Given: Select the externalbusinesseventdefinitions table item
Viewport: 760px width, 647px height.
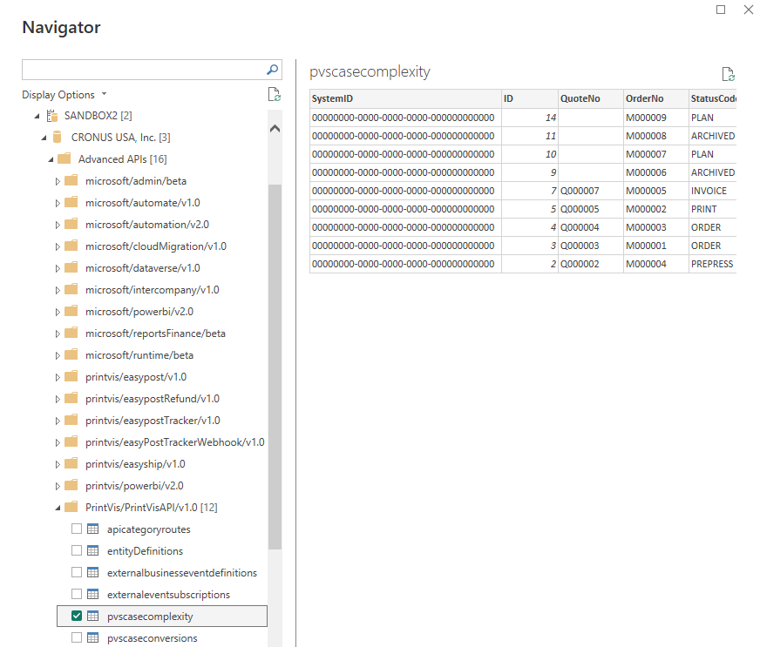Looking at the screenshot, I should coord(181,573).
